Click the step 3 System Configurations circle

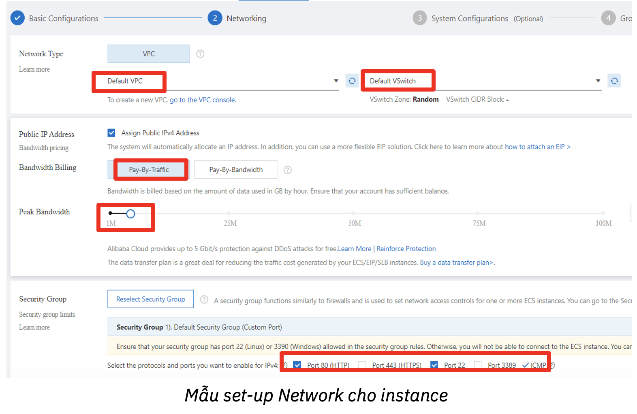tap(419, 18)
